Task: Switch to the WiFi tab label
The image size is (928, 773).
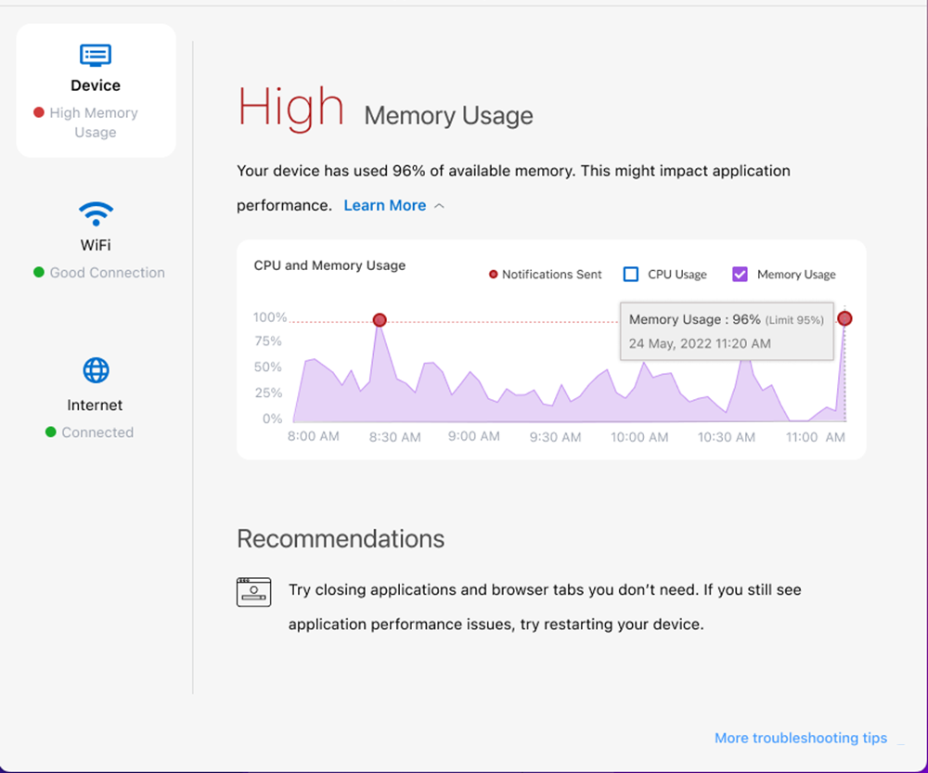Action: pyautogui.click(x=96, y=245)
